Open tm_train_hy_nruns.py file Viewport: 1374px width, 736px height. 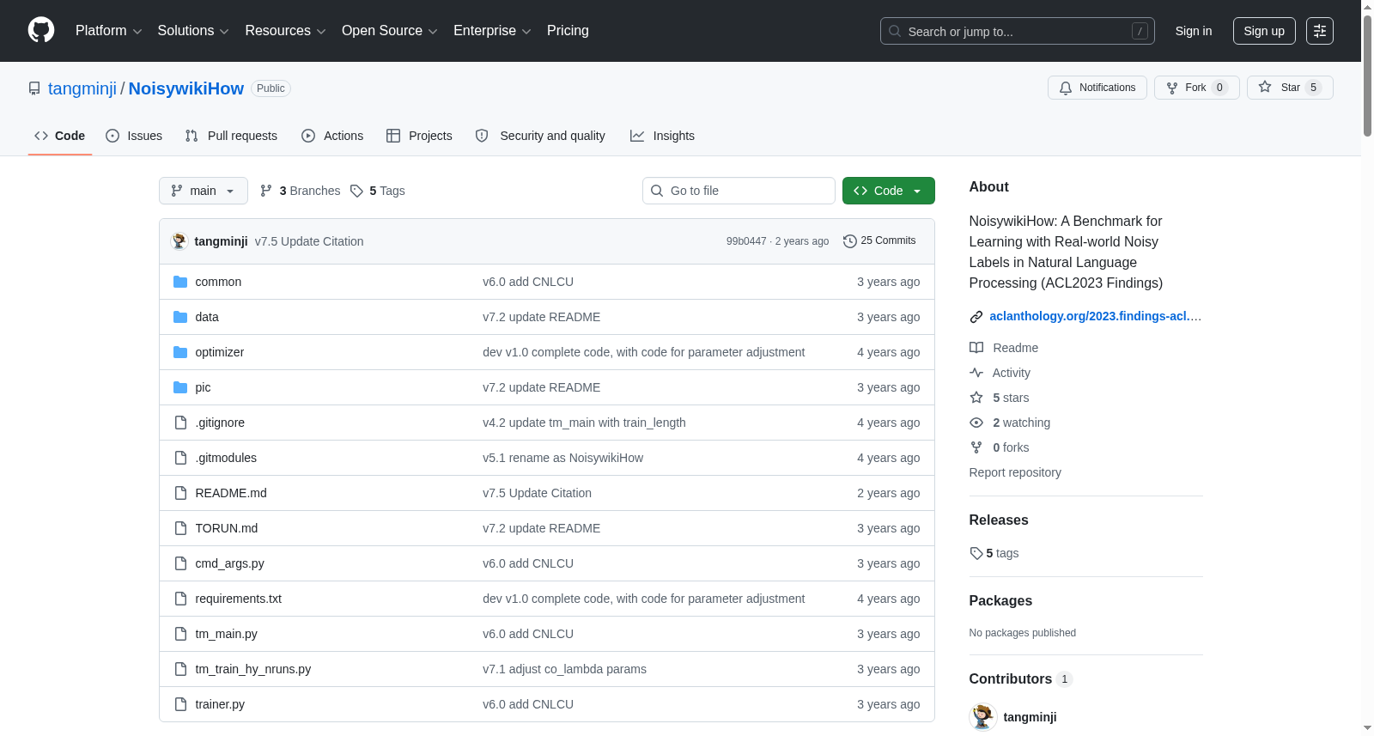coord(253,669)
